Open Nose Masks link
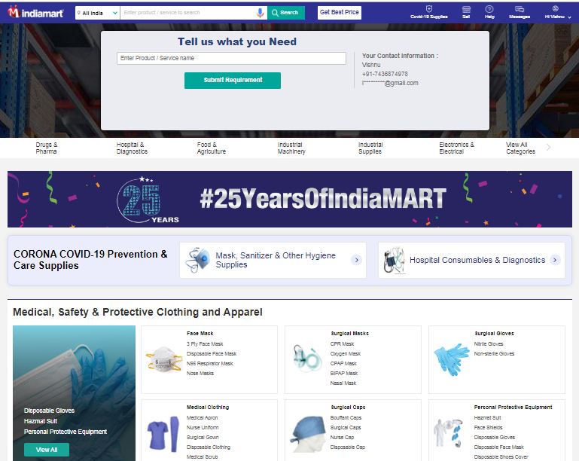This screenshot has width=579, height=461. click(200, 374)
